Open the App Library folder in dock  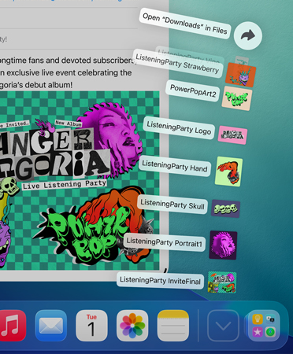264,326
